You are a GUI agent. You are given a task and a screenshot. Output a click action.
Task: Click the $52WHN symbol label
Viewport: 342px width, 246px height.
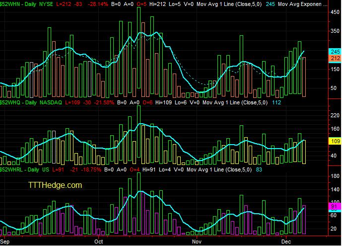(x=10, y=4)
